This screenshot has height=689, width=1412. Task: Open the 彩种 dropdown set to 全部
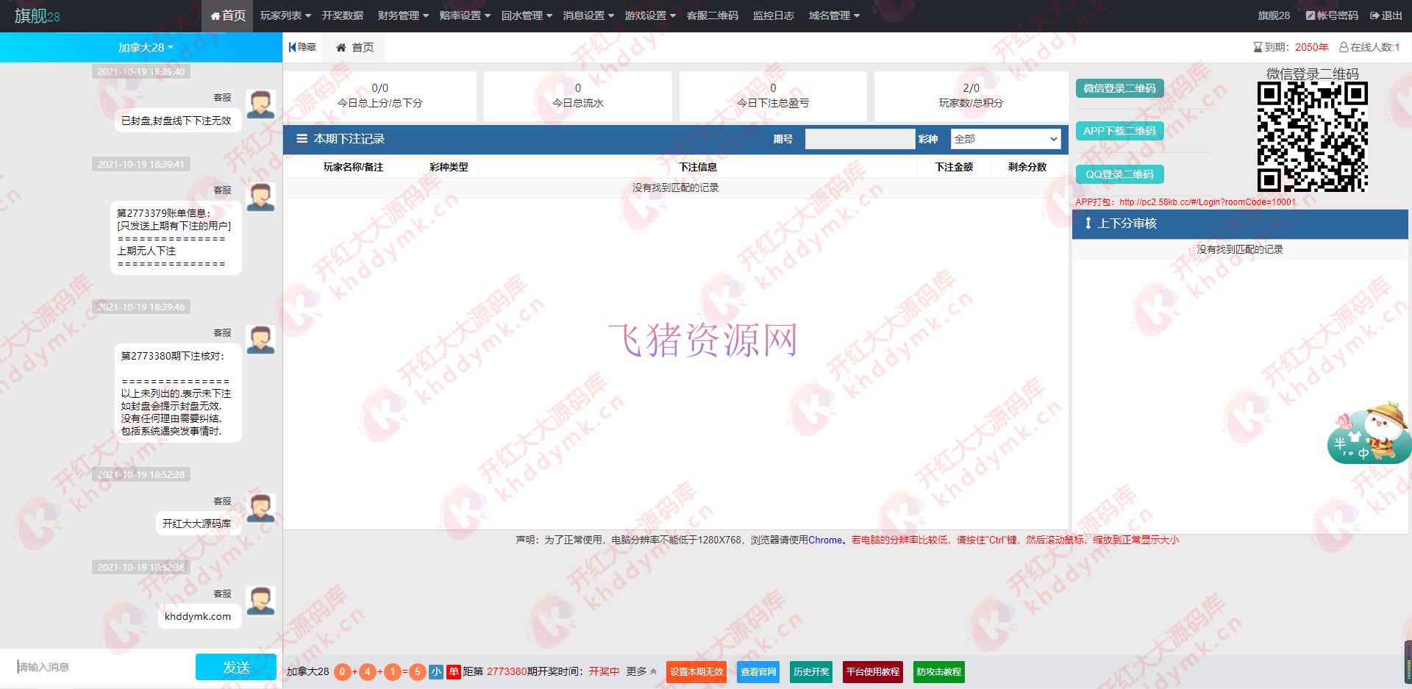(x=1005, y=139)
